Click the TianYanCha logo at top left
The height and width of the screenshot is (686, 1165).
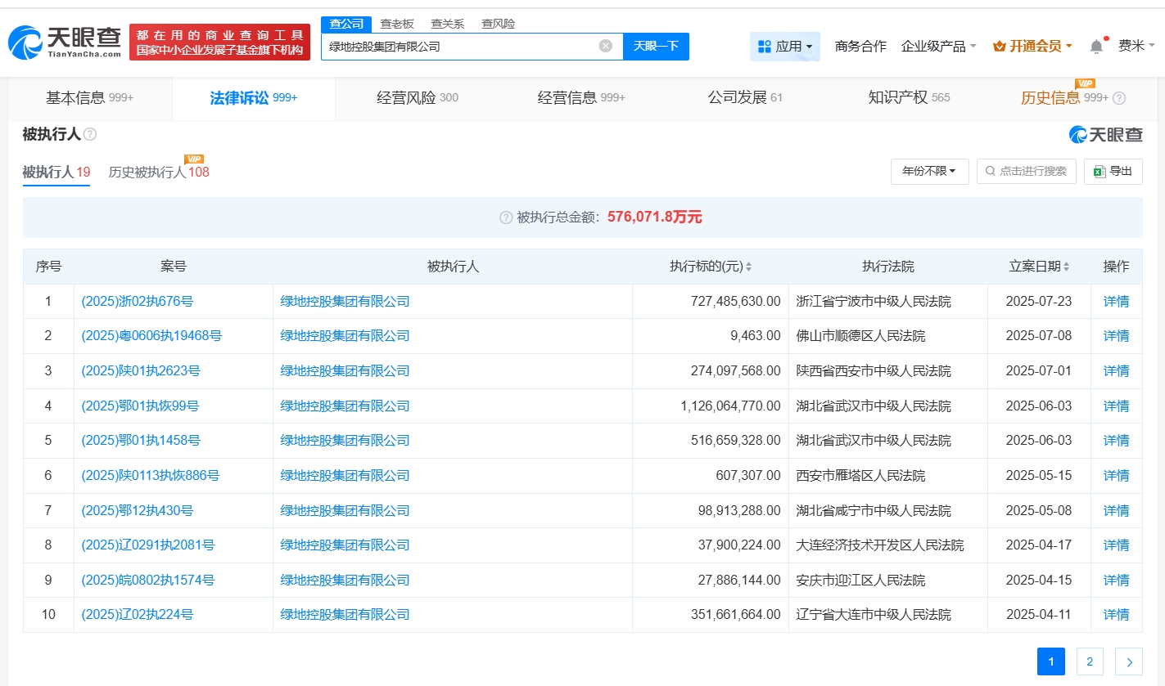coord(64,43)
